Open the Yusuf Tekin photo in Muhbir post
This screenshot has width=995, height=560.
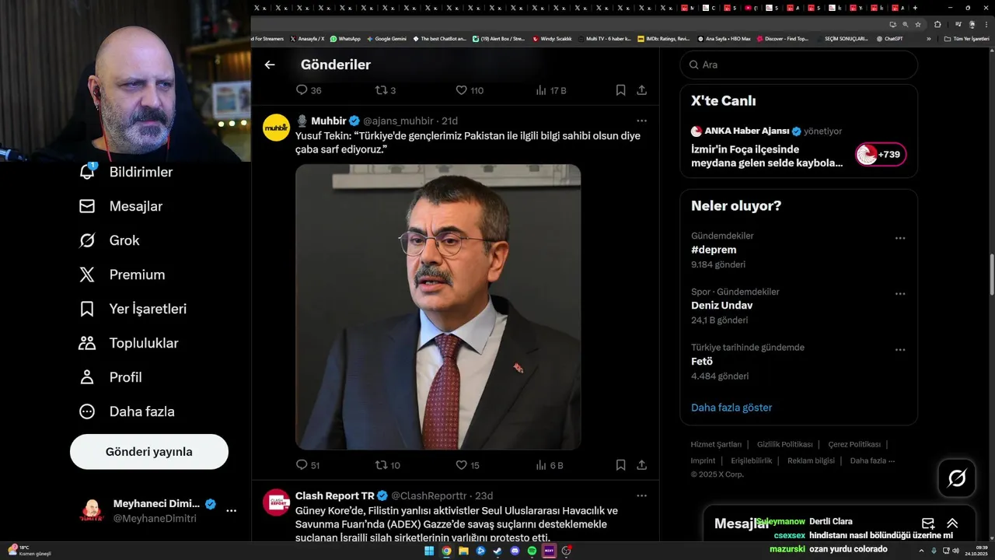pyautogui.click(x=438, y=306)
